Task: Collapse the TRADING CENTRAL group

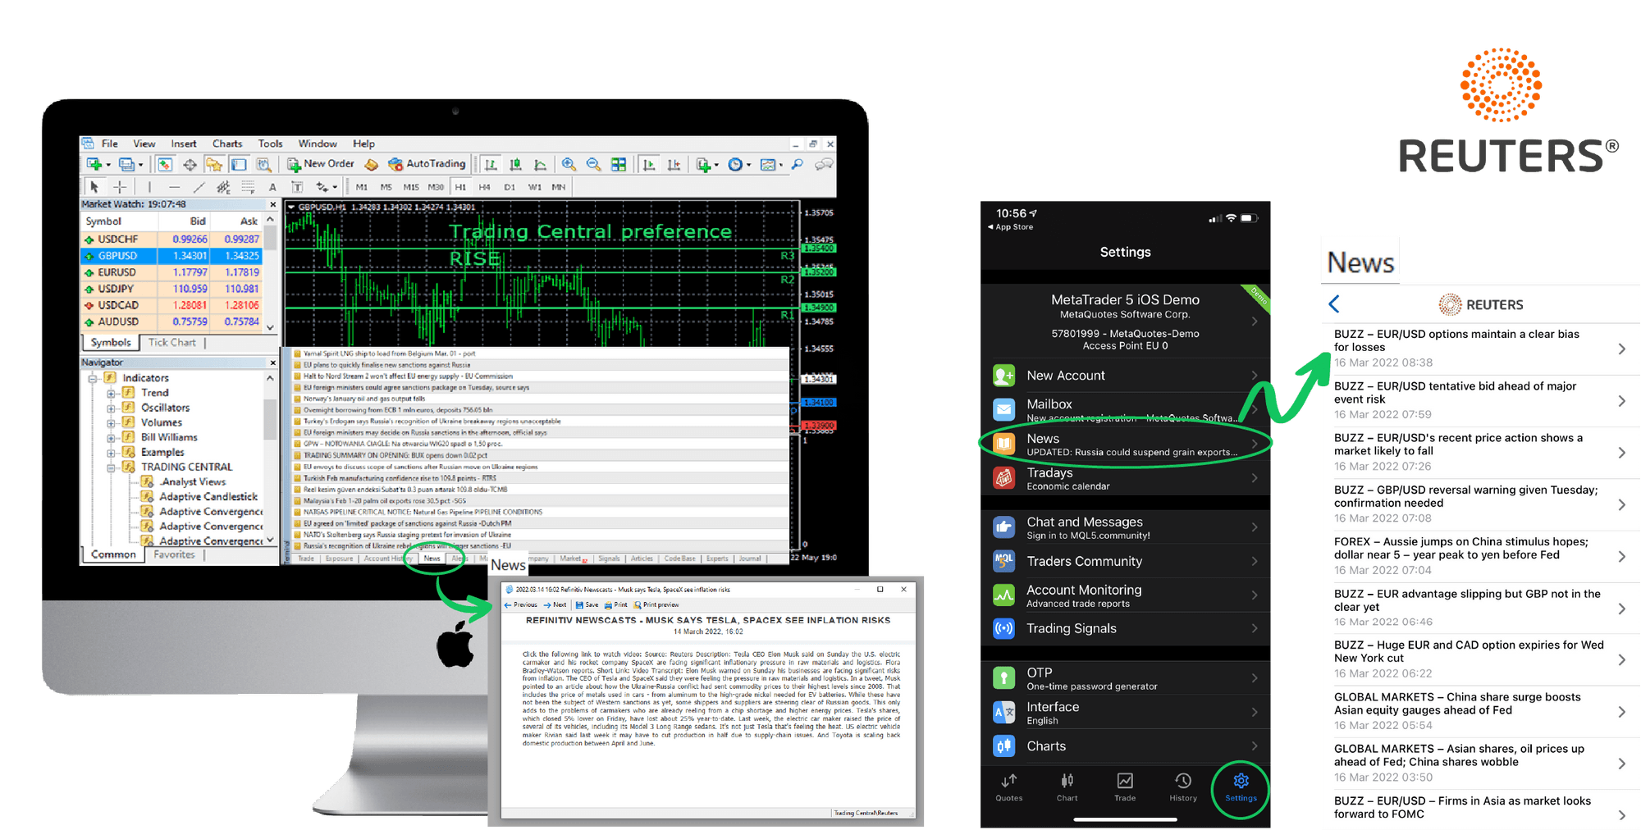Action: tap(112, 467)
